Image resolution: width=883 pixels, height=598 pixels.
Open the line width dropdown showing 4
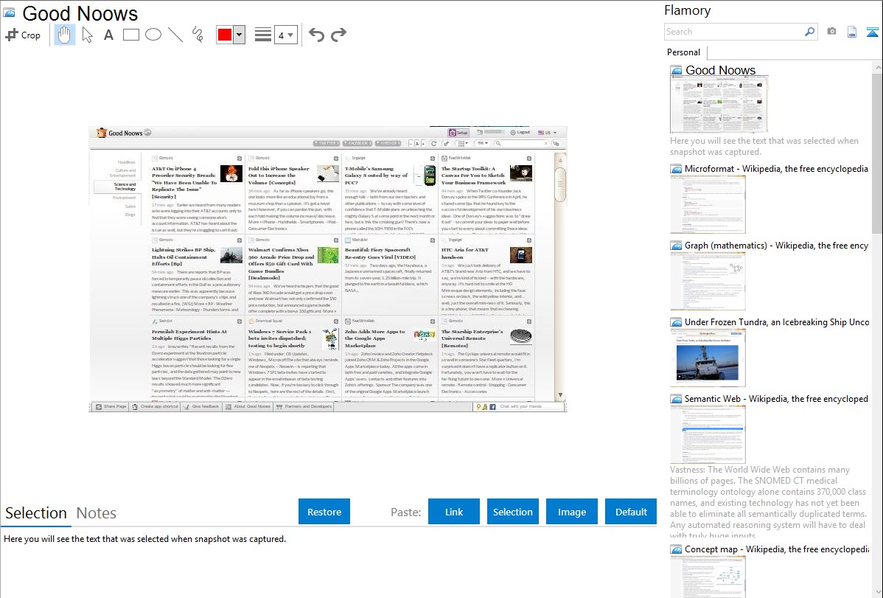285,35
